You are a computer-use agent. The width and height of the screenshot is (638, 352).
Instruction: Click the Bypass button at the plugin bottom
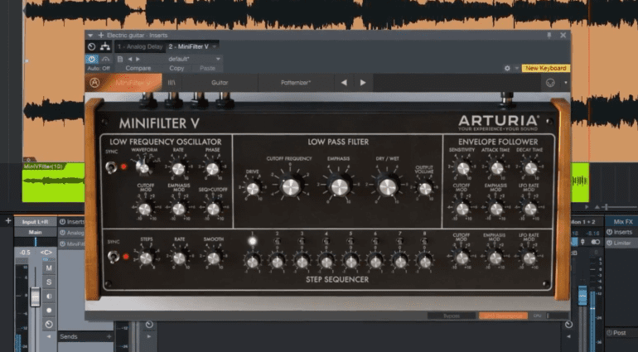click(x=452, y=316)
